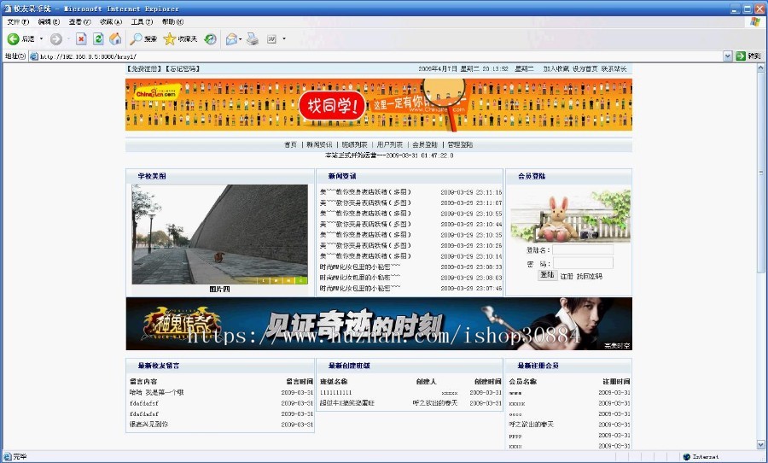Open the 文件(F) menu
This screenshot has height=463, width=768.
click(18, 21)
